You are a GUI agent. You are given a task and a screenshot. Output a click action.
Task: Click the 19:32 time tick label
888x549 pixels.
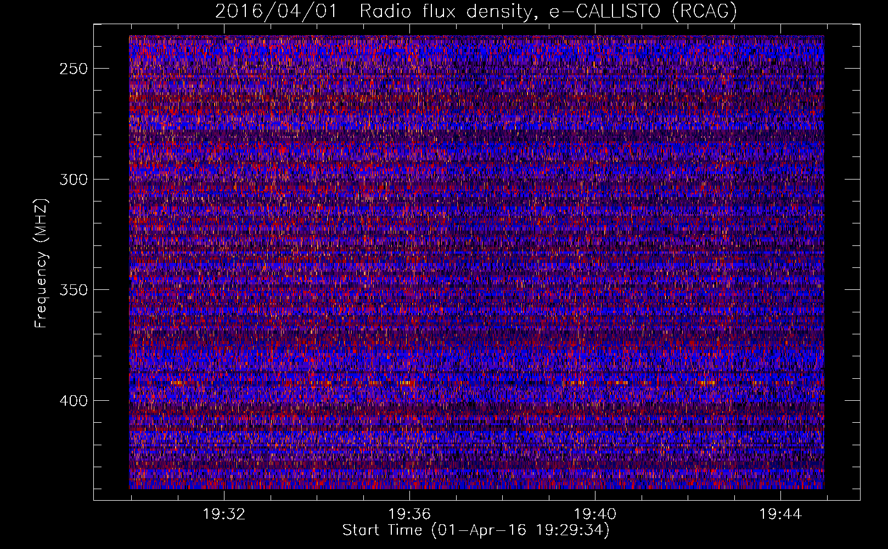(x=224, y=514)
